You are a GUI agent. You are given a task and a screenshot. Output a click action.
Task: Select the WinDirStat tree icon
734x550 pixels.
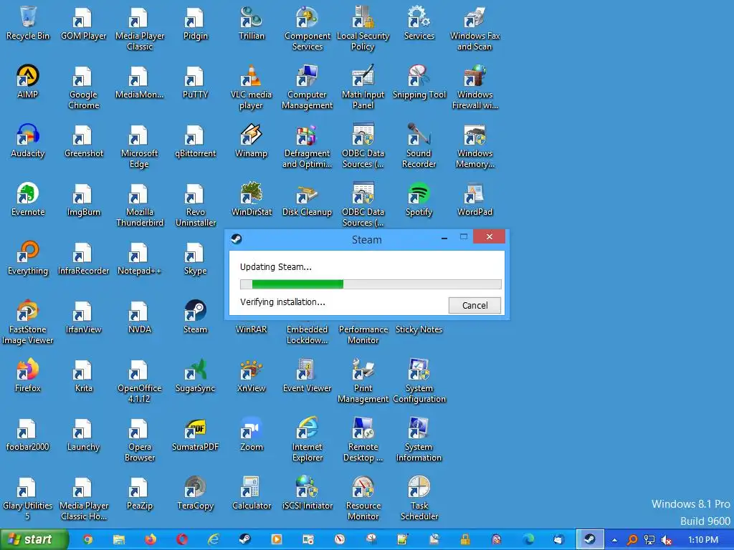pos(252,199)
